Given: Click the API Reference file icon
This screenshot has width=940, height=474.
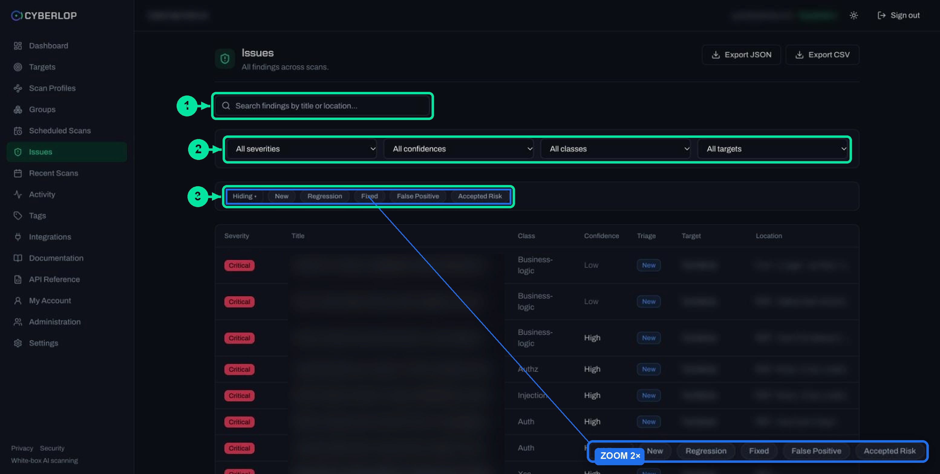Looking at the screenshot, I should point(18,279).
